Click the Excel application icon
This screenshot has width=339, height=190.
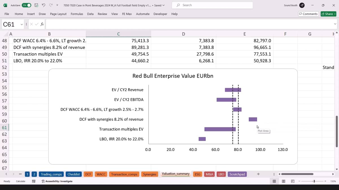[5, 5]
